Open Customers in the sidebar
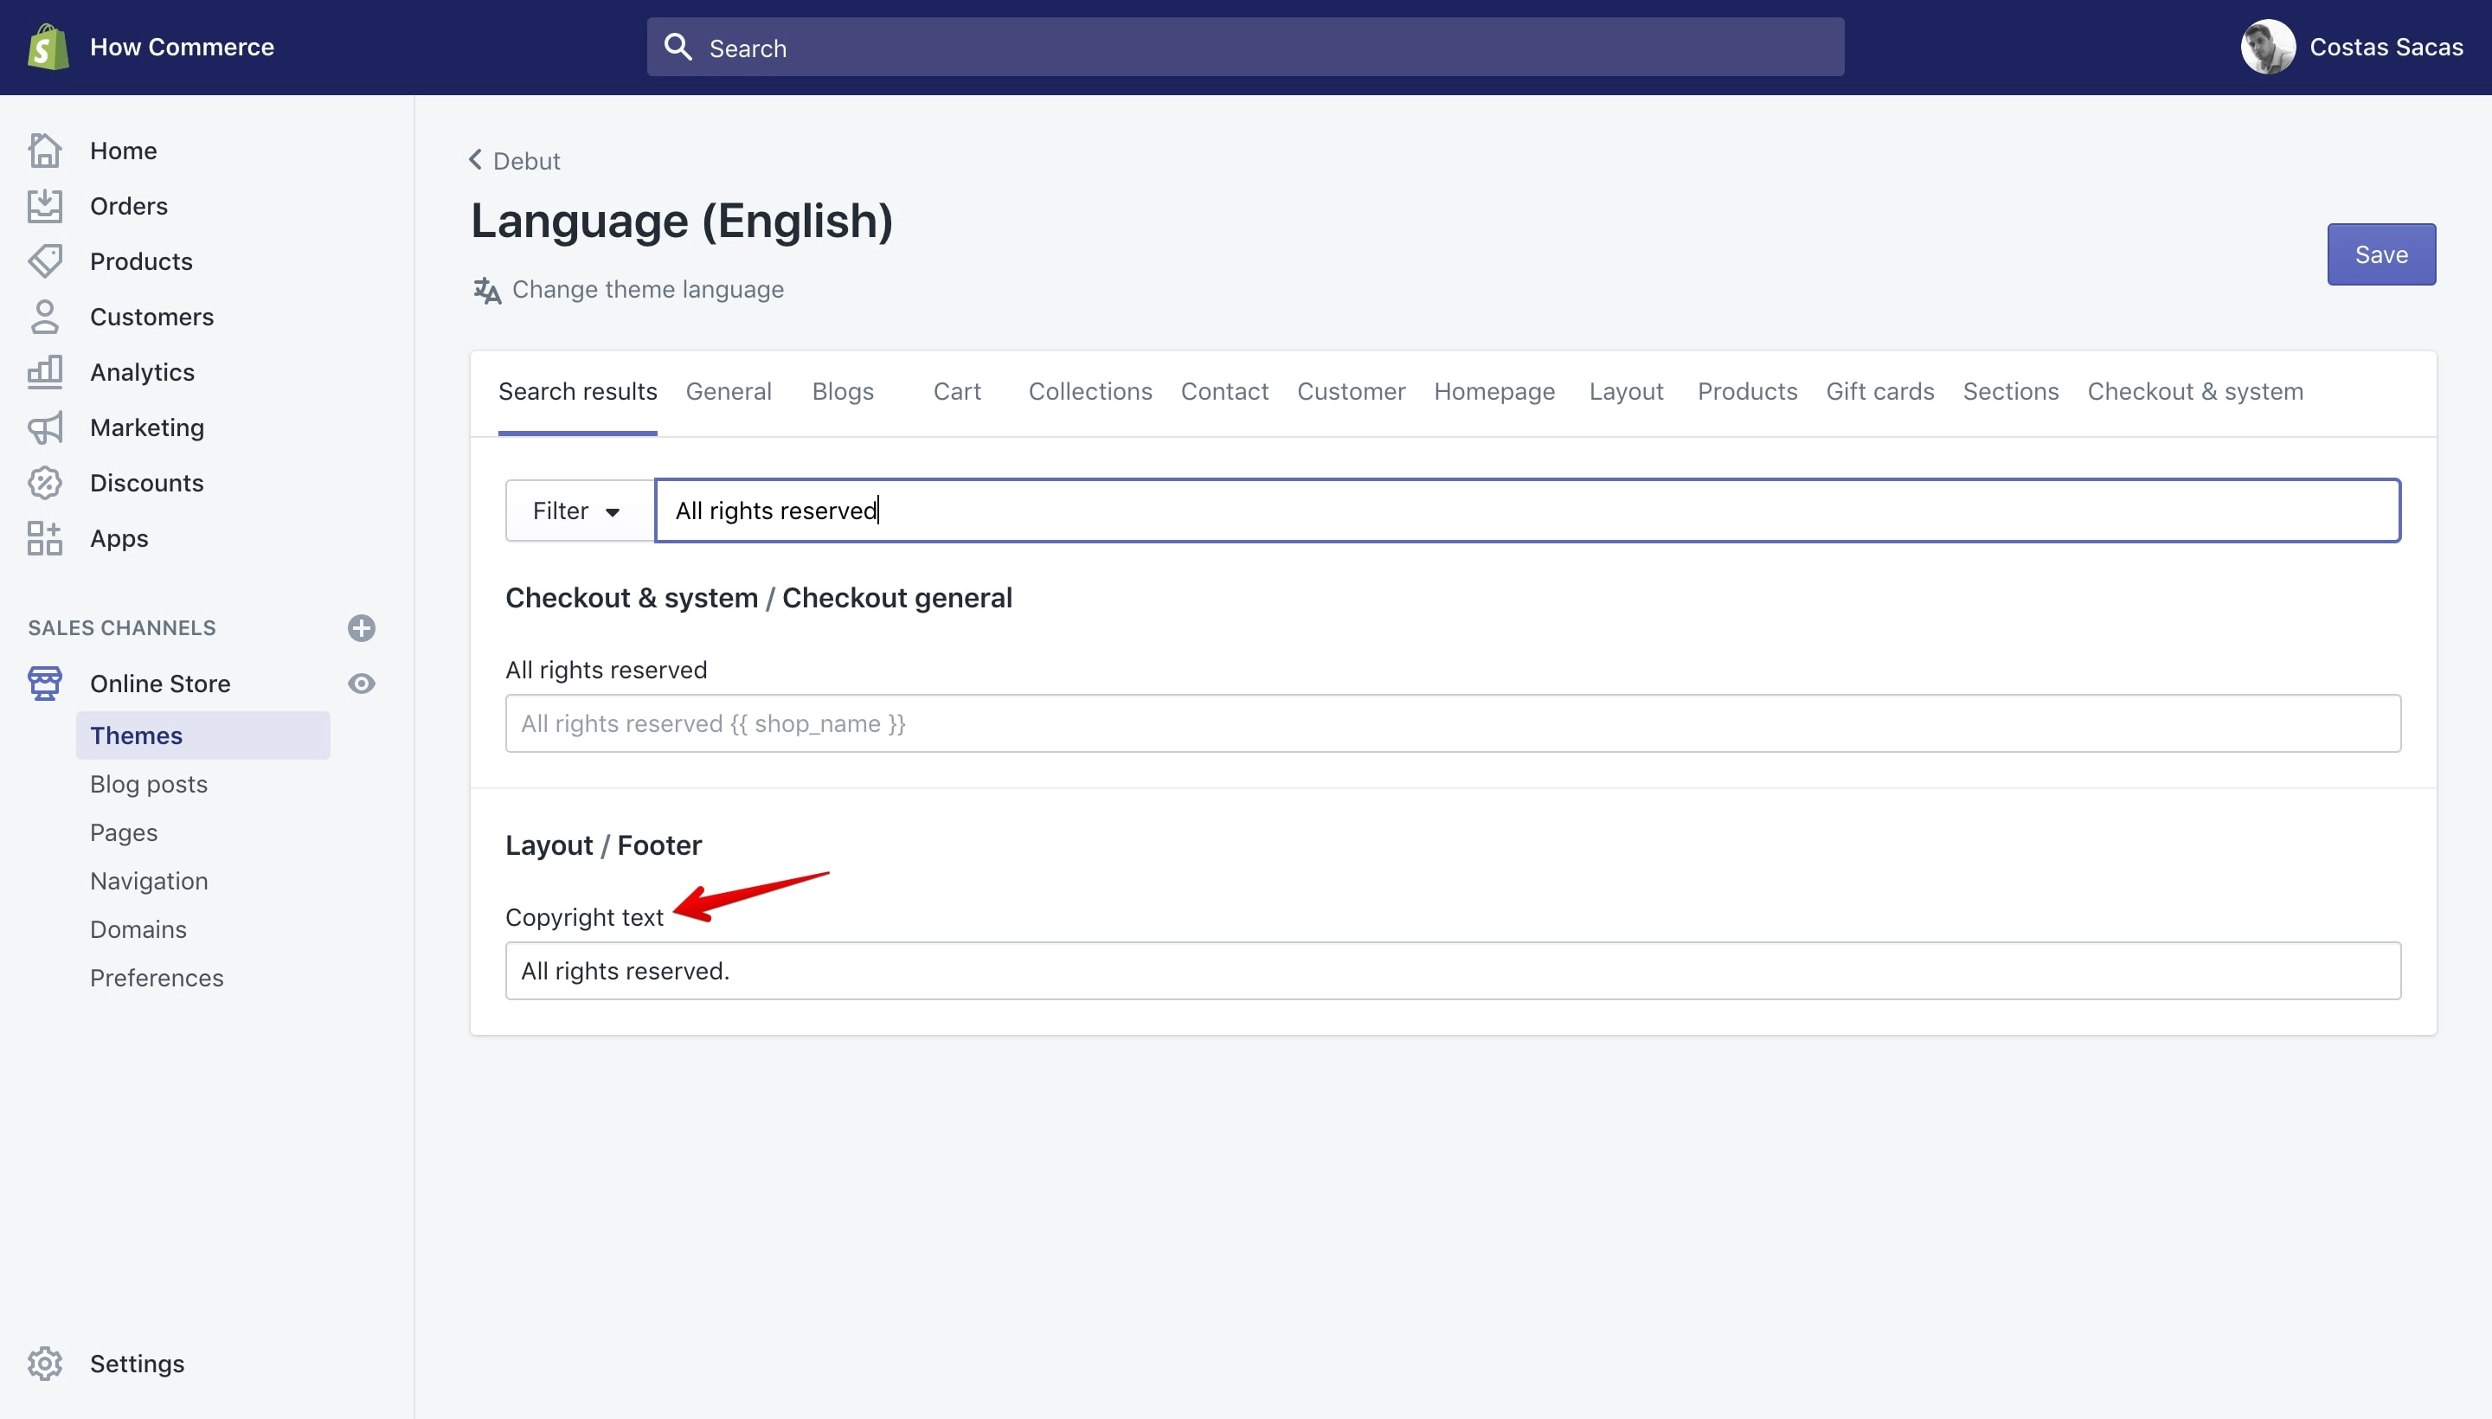This screenshot has width=2492, height=1419. pyautogui.click(x=151, y=317)
